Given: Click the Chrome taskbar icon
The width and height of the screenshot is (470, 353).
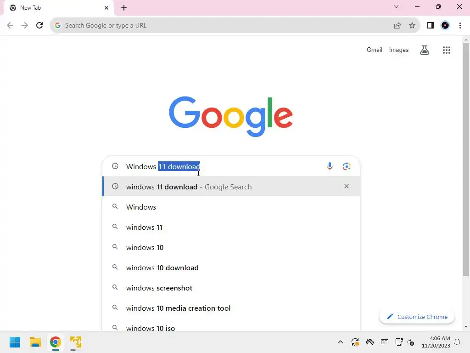Looking at the screenshot, I should coord(55,342).
